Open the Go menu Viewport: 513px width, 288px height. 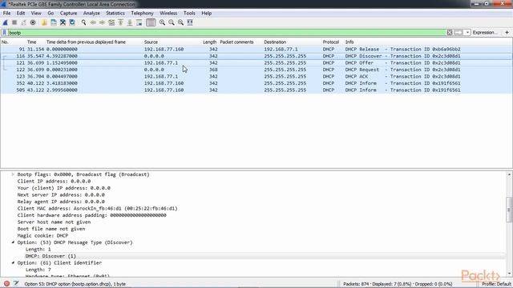coord(50,14)
